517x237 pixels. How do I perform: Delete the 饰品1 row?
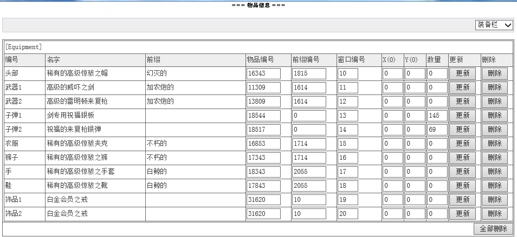tap(494, 200)
